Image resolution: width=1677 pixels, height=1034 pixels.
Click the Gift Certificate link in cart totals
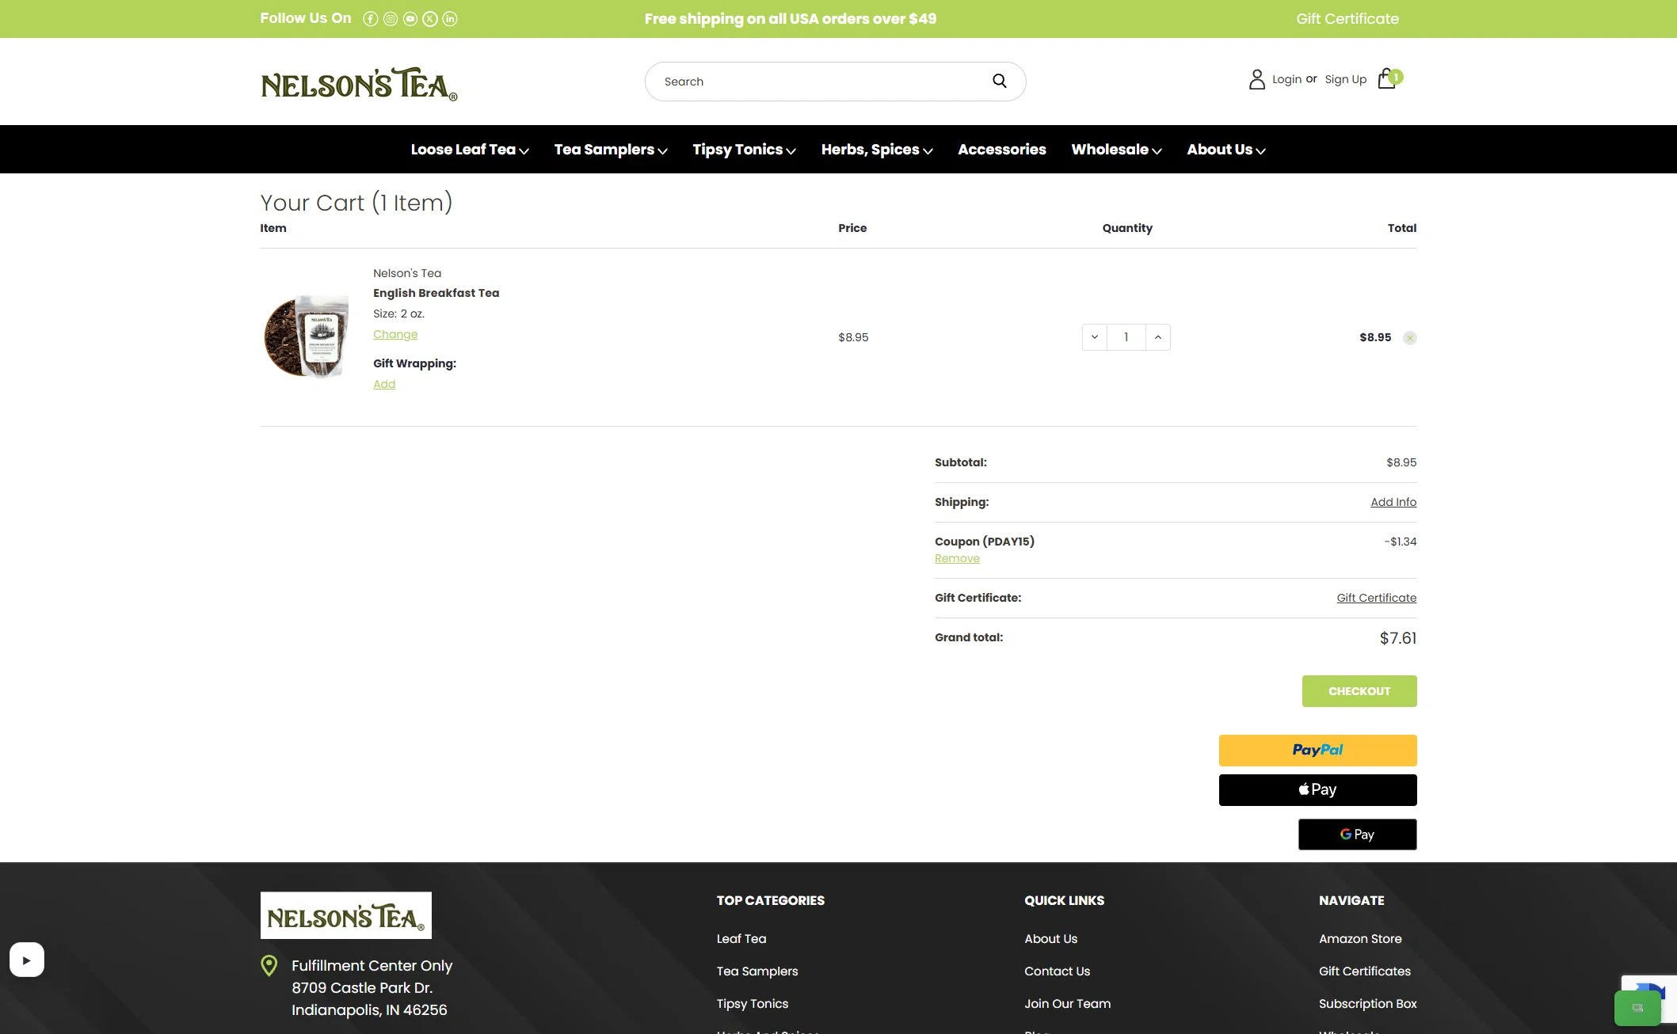click(x=1377, y=598)
